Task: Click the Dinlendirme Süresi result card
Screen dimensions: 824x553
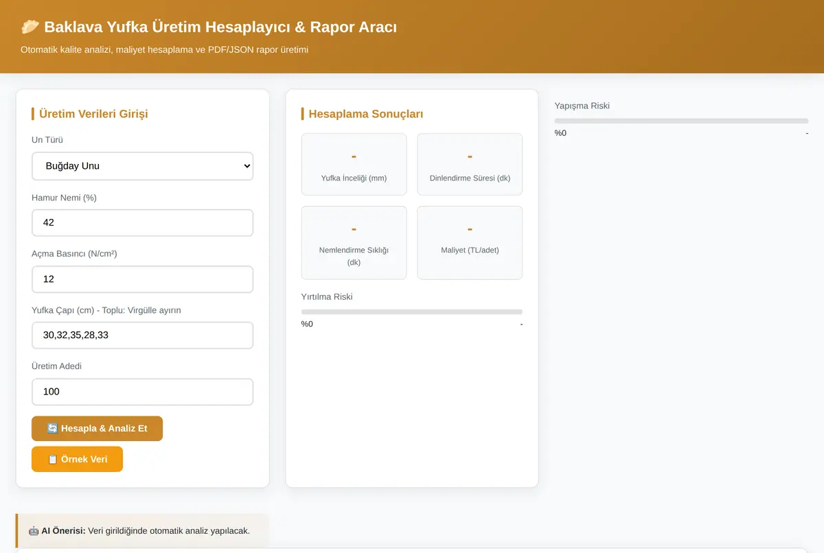Action: (470, 165)
